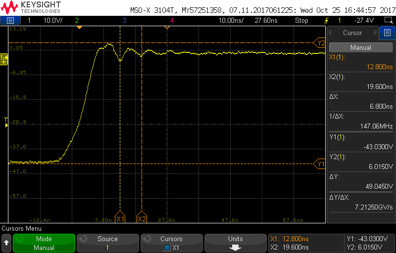
Task: Open the main menu icon at top left
Action: coord(10,20)
